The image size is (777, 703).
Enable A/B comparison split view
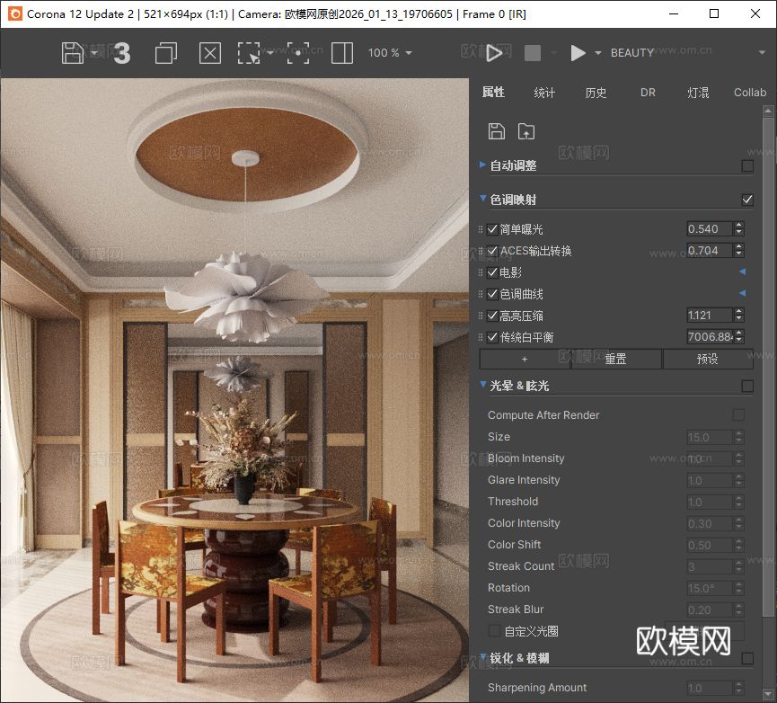tap(341, 53)
